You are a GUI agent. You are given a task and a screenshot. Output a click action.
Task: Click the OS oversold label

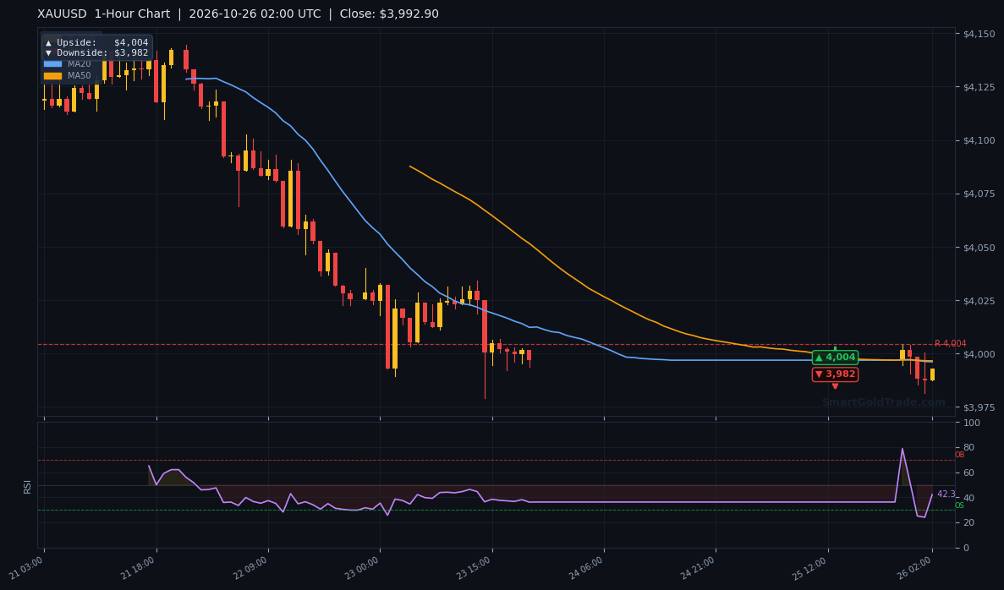click(959, 505)
